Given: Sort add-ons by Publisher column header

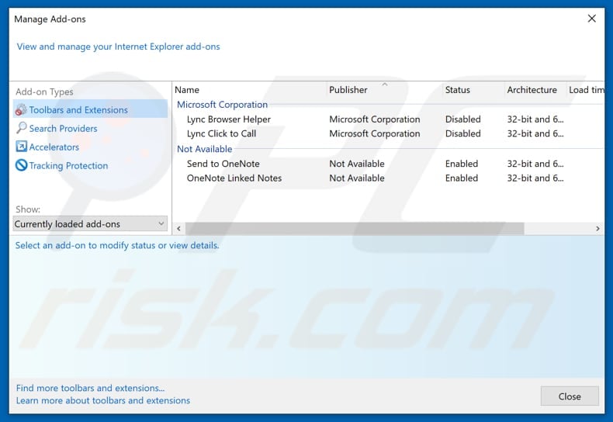Looking at the screenshot, I should point(385,90).
